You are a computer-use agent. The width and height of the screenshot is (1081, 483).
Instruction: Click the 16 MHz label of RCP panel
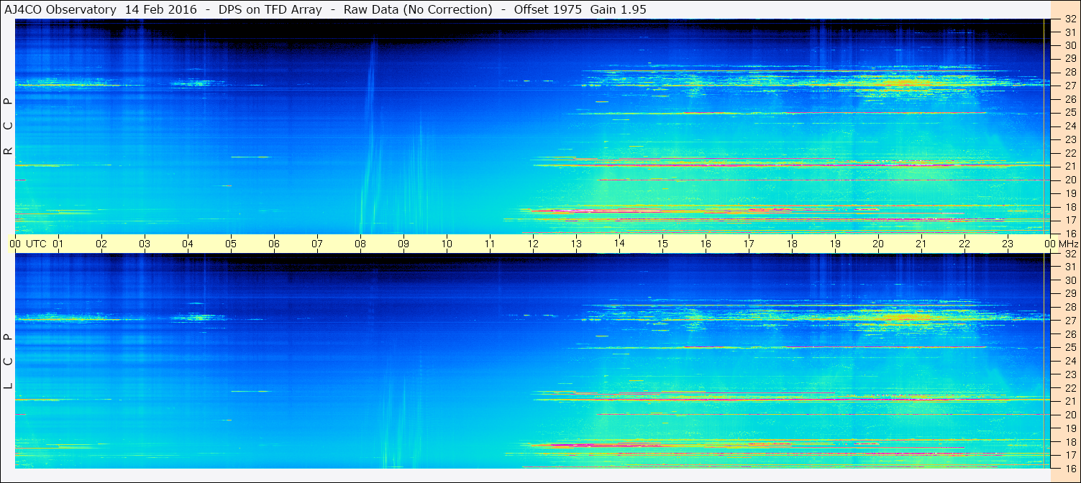coord(1069,234)
